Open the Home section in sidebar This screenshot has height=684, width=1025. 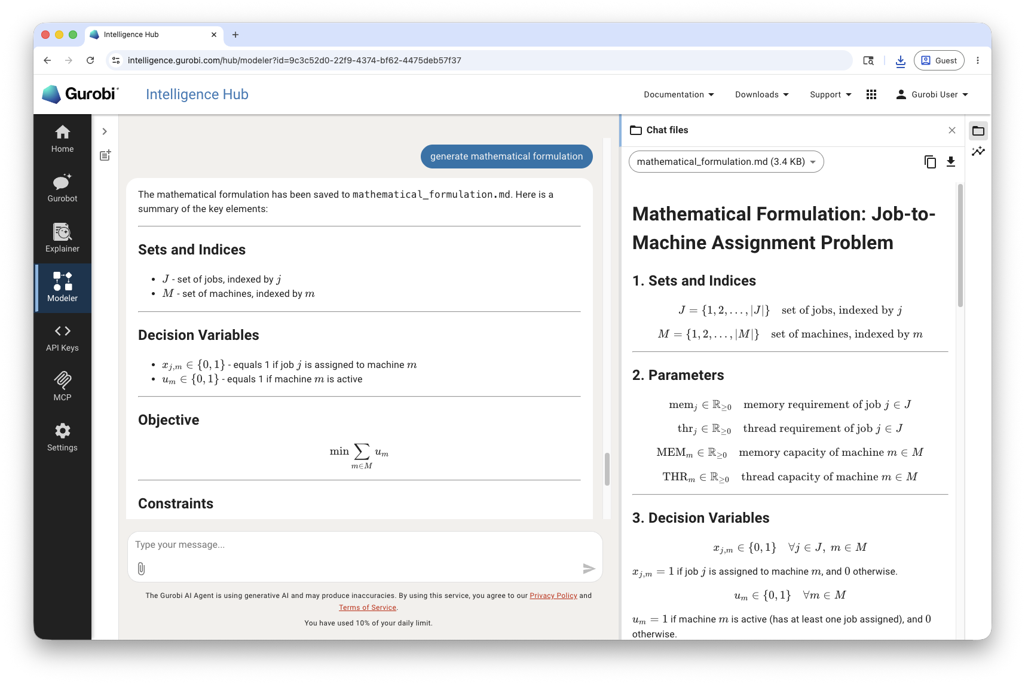[62, 139]
